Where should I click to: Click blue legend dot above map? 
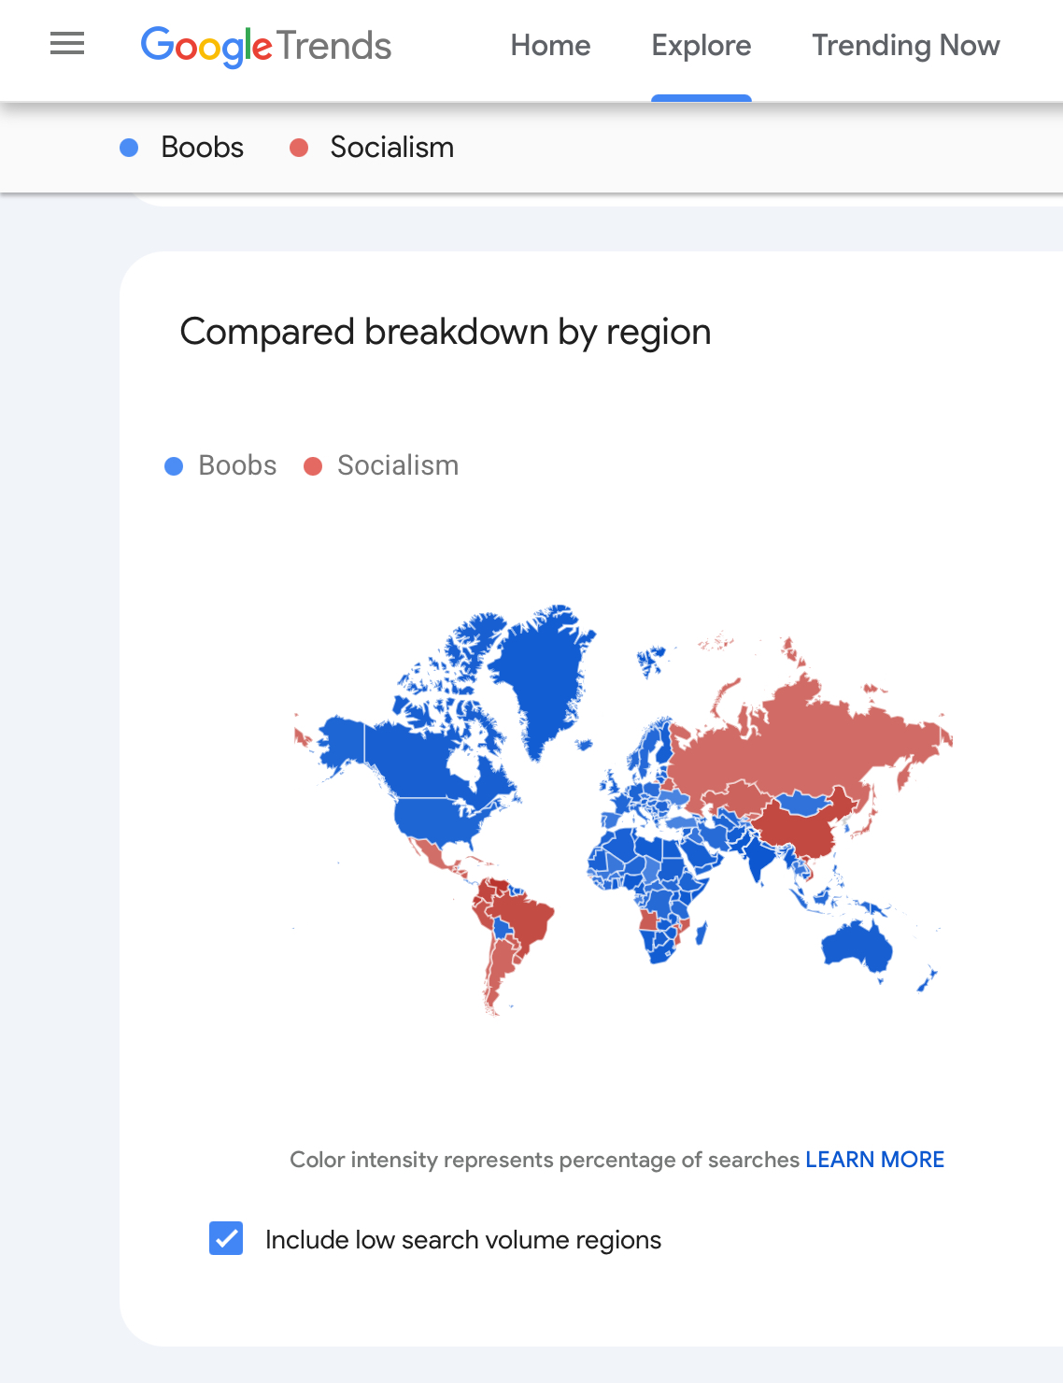tap(174, 466)
